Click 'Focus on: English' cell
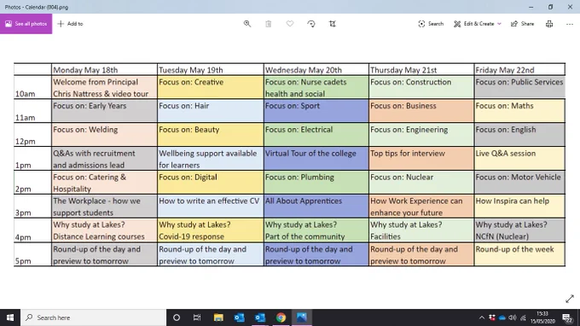This screenshot has height=326, width=580. [x=519, y=135]
